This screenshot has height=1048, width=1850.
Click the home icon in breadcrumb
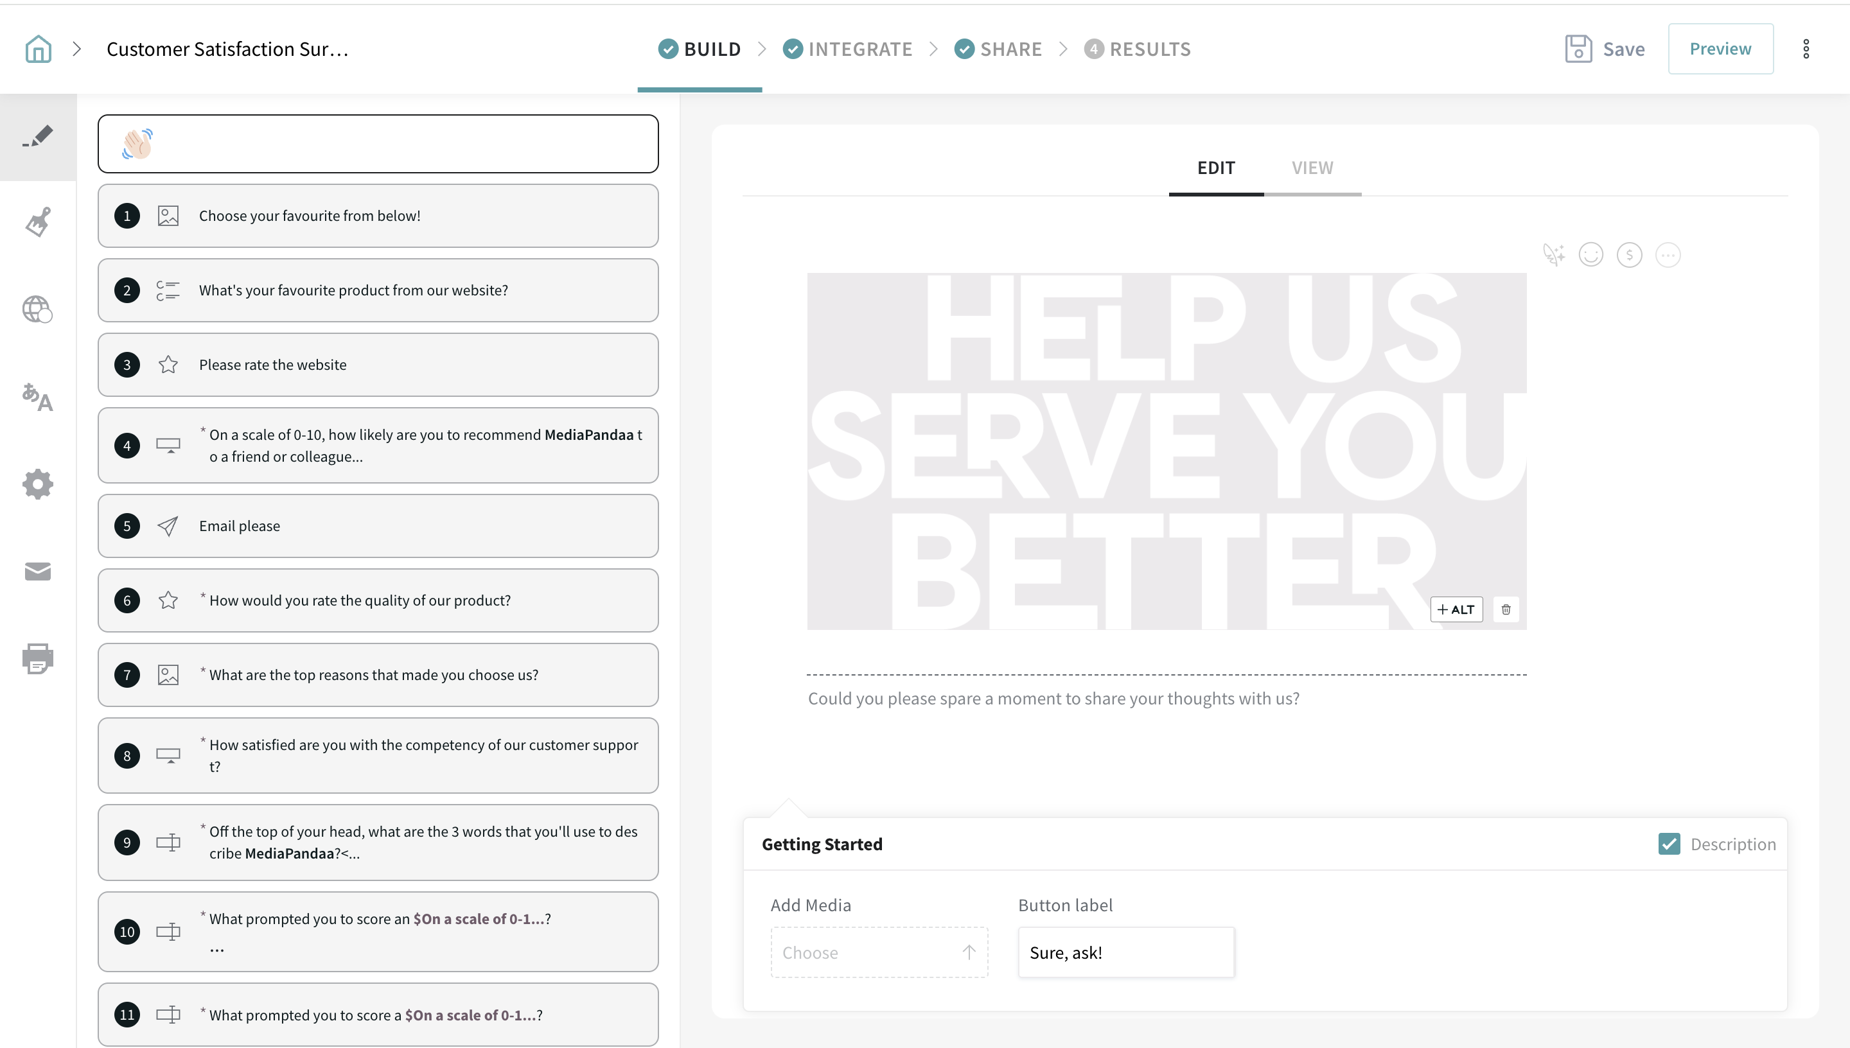(x=38, y=49)
